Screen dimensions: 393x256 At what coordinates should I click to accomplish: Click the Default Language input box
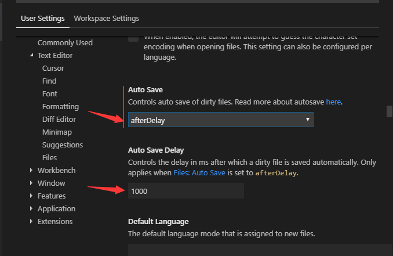(x=255, y=250)
